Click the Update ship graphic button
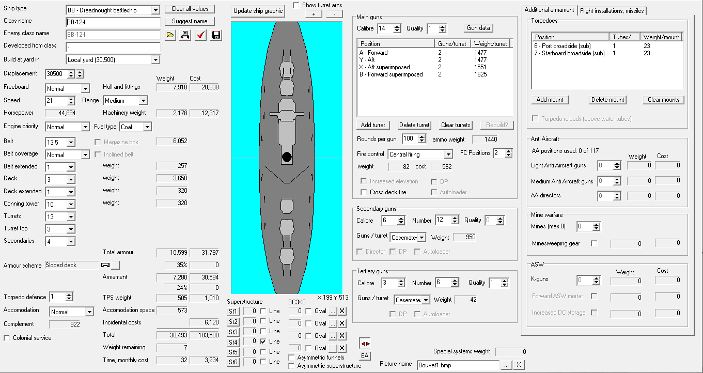Screen dimensions: 703x373 tap(258, 11)
